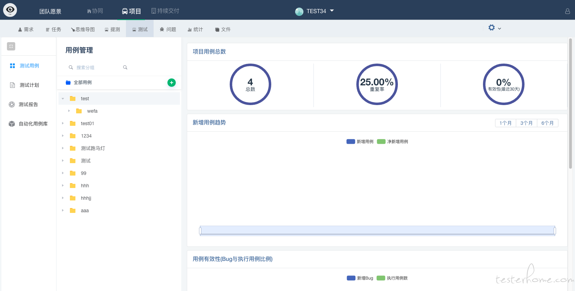Expand the hhhjj folder node

point(63,198)
